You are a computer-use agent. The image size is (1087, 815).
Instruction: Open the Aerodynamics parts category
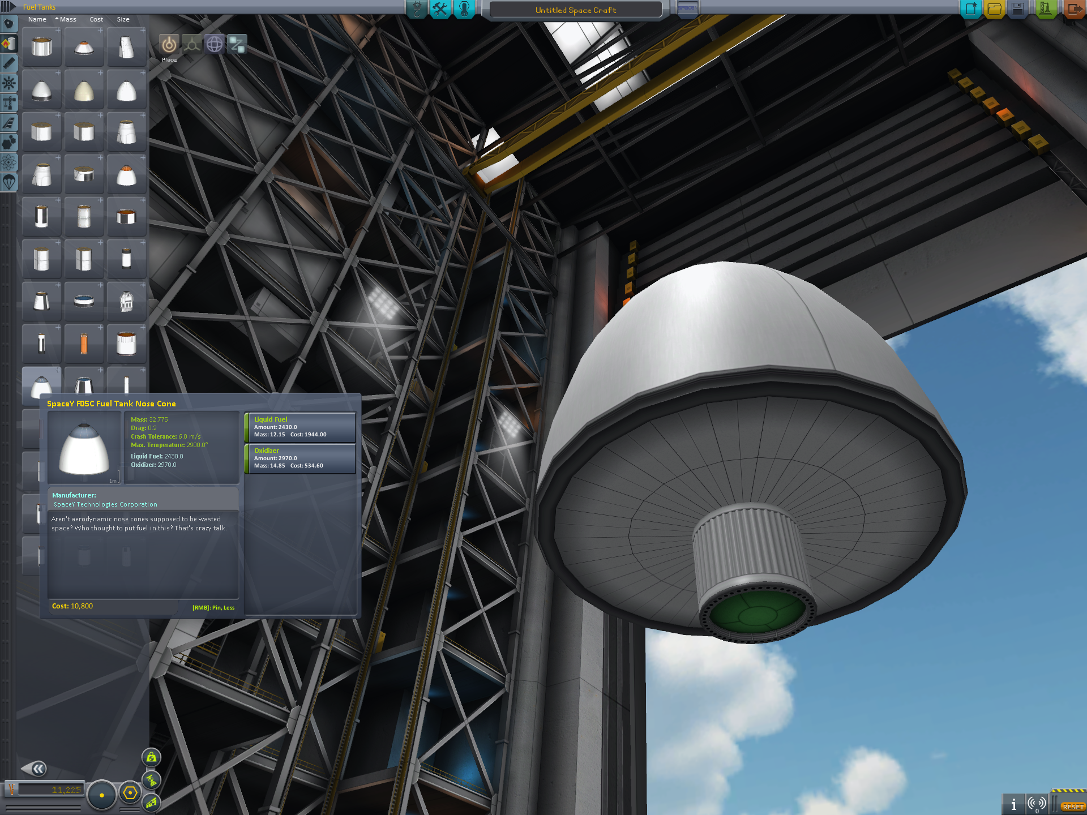pos(8,123)
